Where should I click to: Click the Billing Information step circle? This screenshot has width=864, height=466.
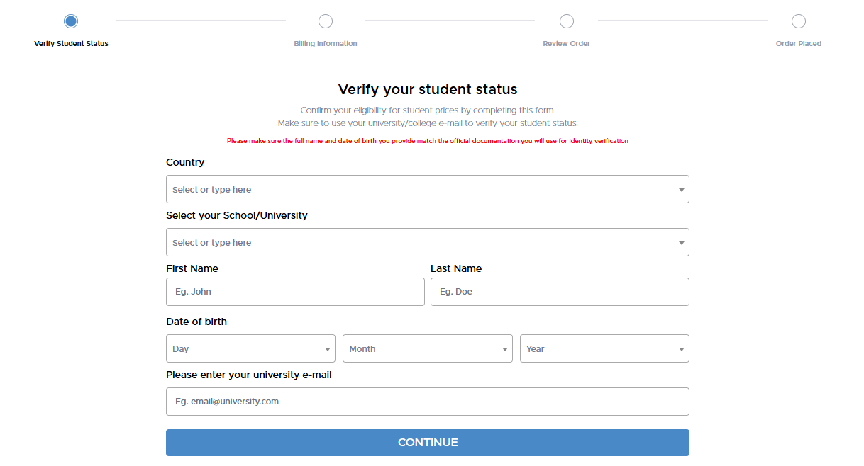click(326, 21)
